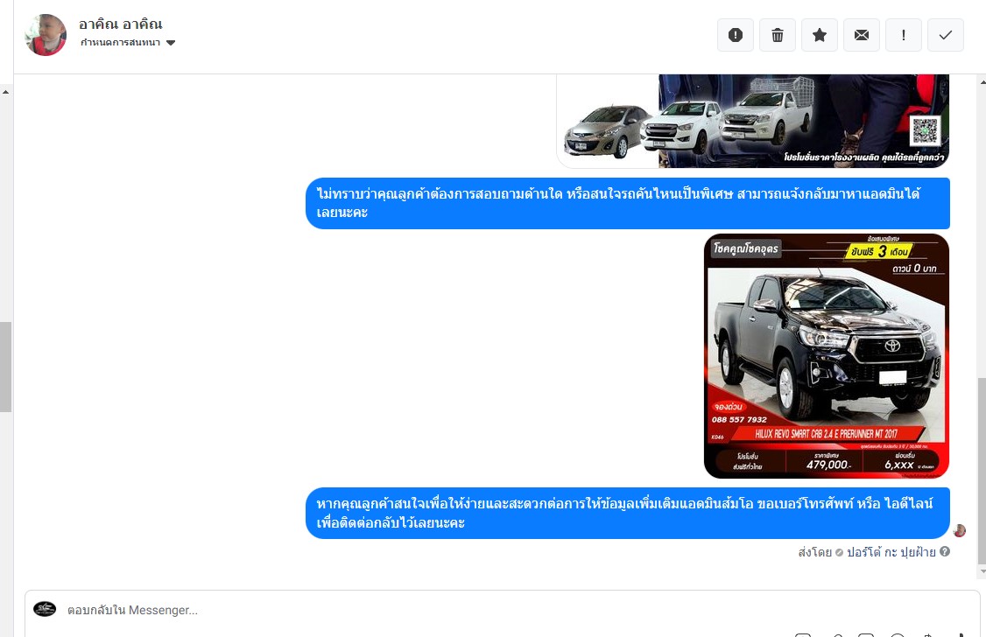The height and width of the screenshot is (637, 986).
Task: Open Hilux Revo Smart Cab promo image
Action: [x=827, y=356]
